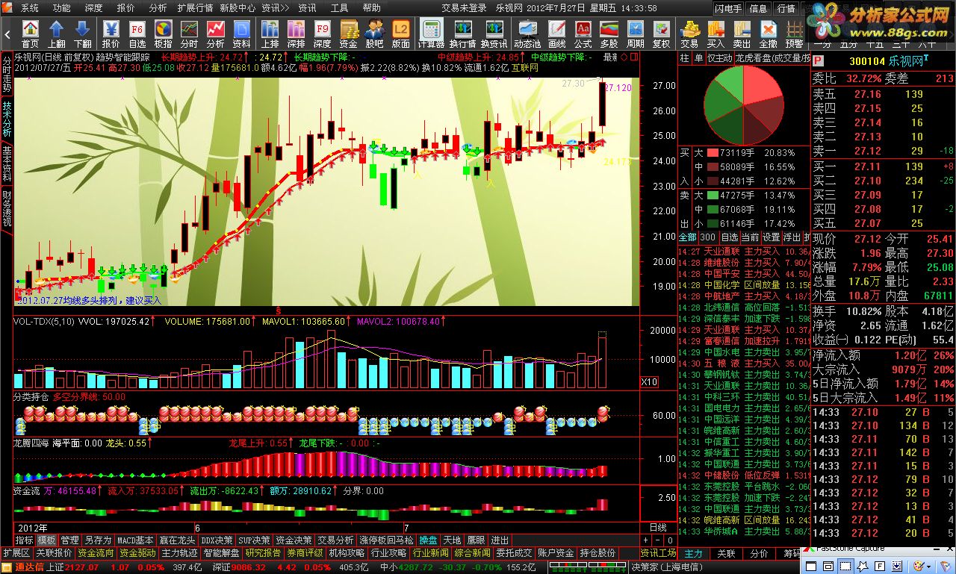Open the 资金流向 link in bottom bar
Image resolution: width=956 pixels, height=574 pixels.
(96, 553)
